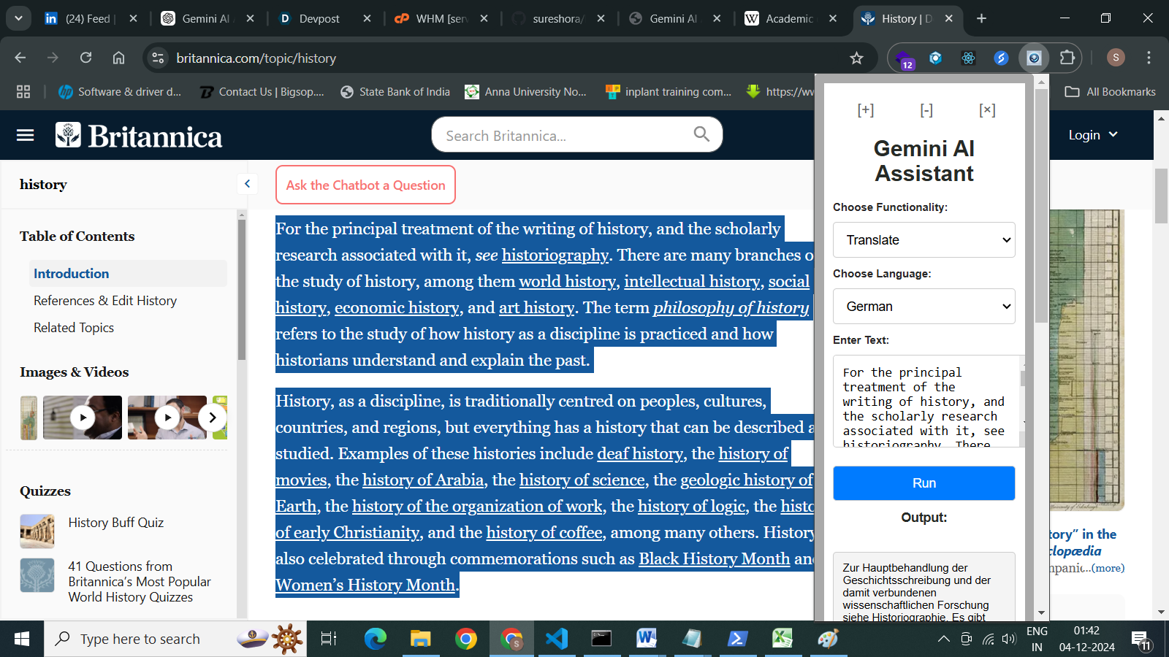1169x657 pixels.
Task: Open the historiography link
Action: click(555, 255)
